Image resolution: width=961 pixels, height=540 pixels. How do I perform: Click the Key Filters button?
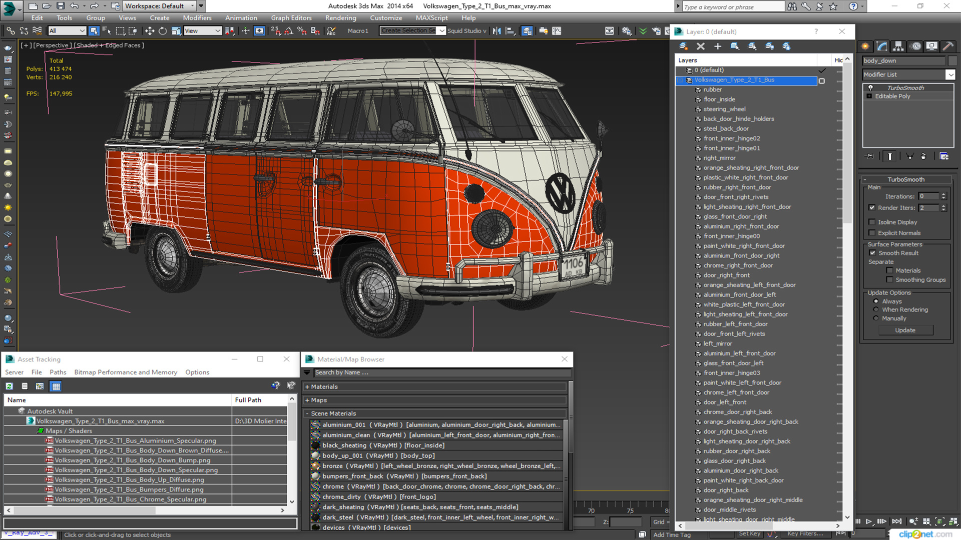pyautogui.click(x=805, y=533)
